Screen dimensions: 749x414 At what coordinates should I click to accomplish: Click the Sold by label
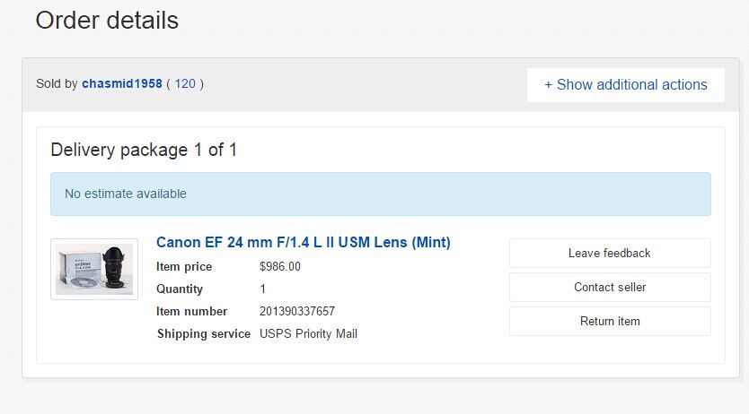(57, 84)
